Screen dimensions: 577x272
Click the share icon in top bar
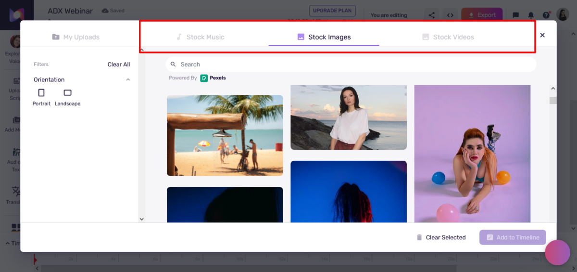point(432,15)
